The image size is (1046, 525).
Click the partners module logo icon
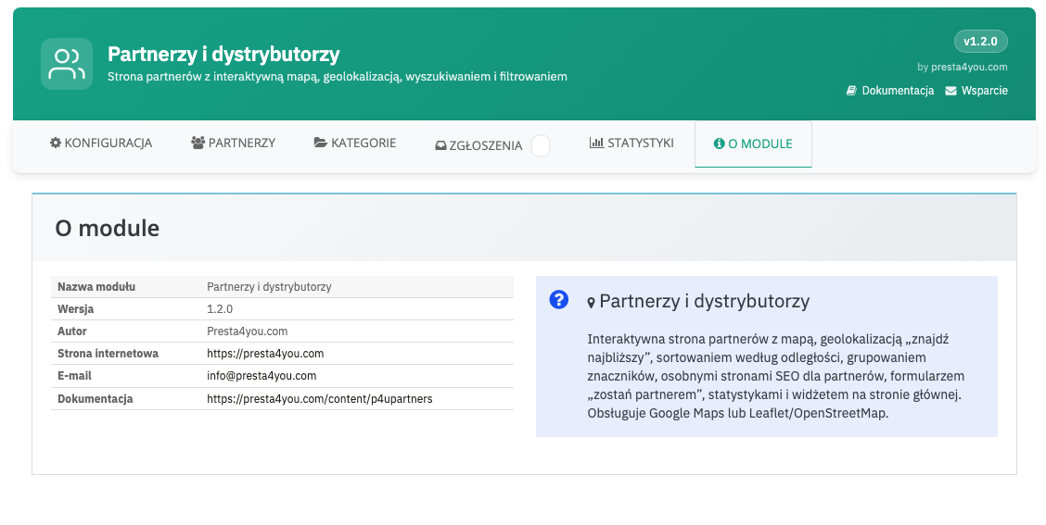pos(67,63)
